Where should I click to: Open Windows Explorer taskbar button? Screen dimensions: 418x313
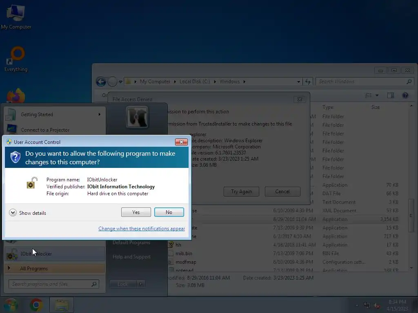point(61,305)
